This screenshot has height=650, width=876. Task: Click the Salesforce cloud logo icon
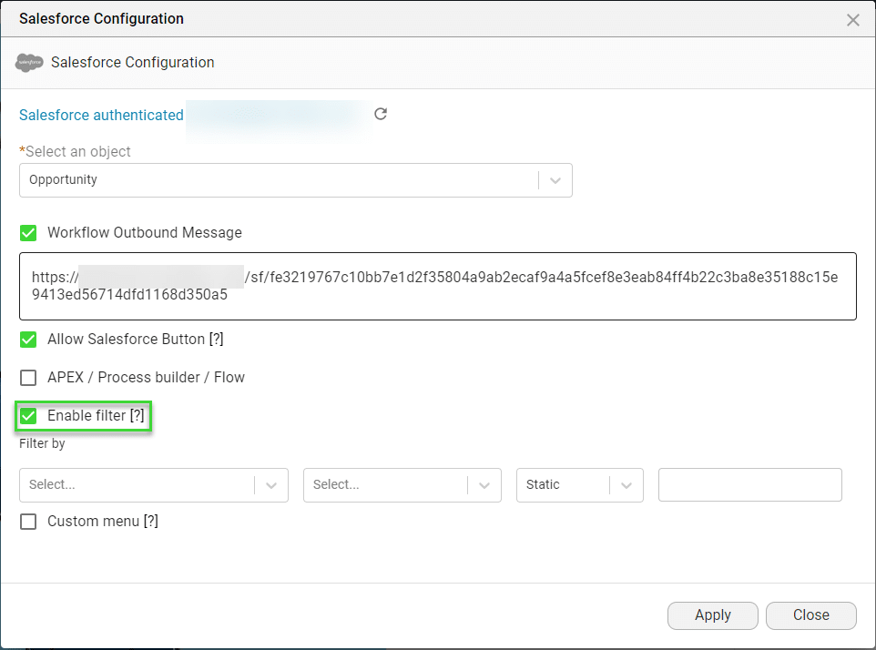click(x=29, y=63)
